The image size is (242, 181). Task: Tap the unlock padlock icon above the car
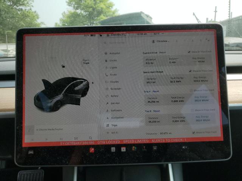pyautogui.click(x=63, y=66)
